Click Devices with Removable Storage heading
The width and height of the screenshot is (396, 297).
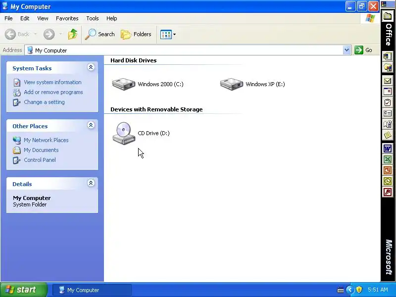coord(156,109)
